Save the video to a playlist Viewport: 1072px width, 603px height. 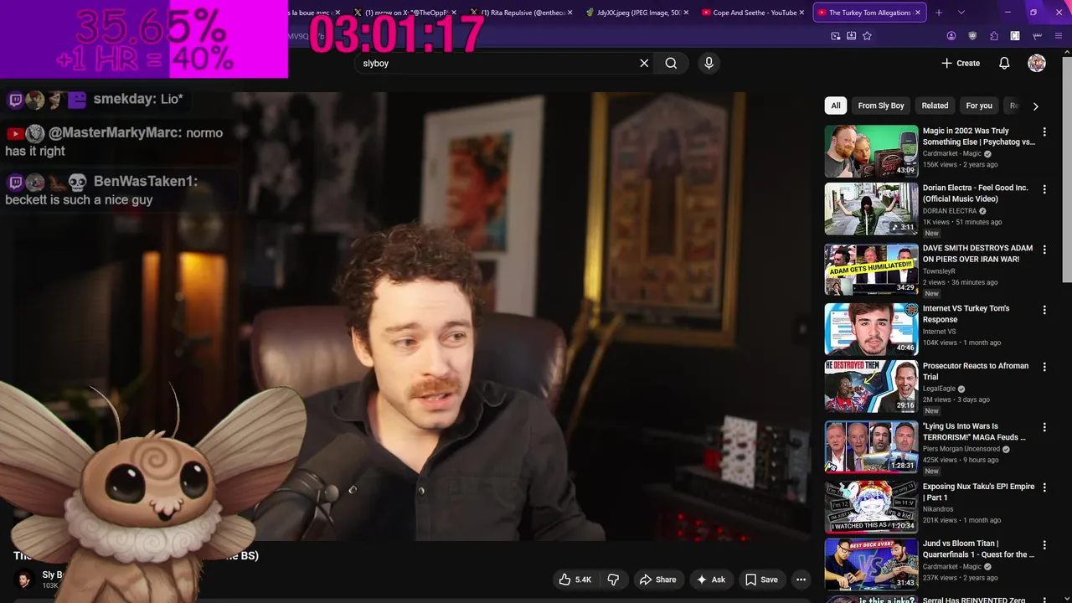click(x=761, y=580)
